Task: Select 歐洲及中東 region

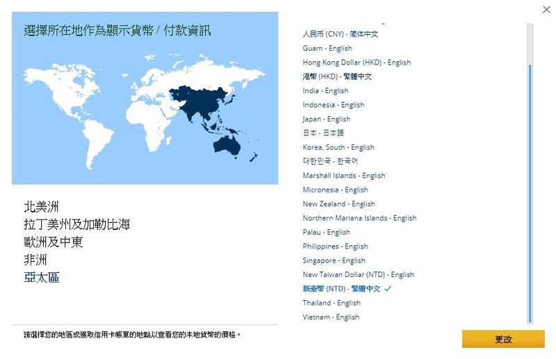Action: click(54, 242)
